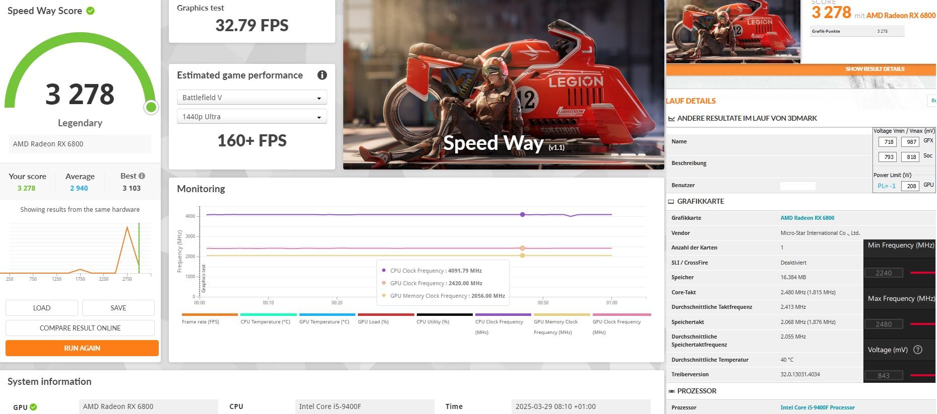Open the Estimated game performance info icon
937x414 pixels.
click(322, 75)
